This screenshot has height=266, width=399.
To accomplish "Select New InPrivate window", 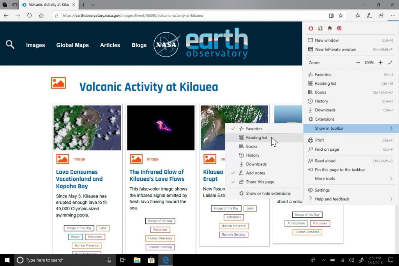I will [x=350, y=49].
